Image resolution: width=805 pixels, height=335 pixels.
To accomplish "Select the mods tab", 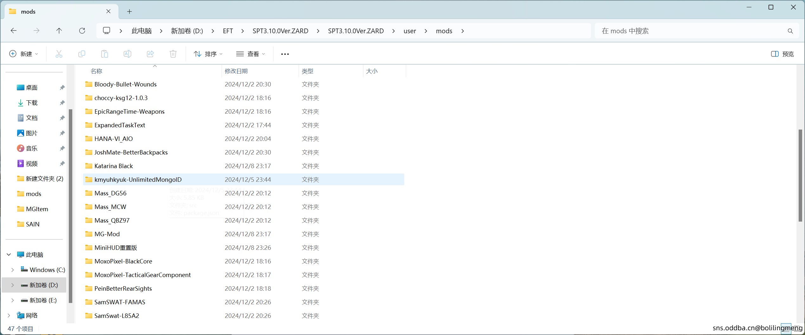I will click(x=29, y=11).
